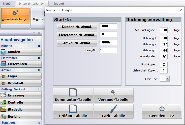The height and width of the screenshot is (125, 185).
Task: Open Kunden in the navigation sidebar
Action: pyautogui.click(x=21, y=52)
